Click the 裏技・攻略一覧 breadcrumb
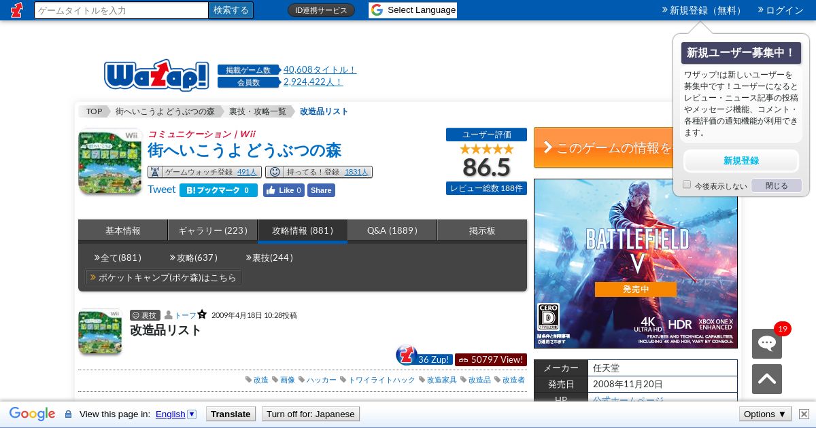This screenshot has height=428, width=816. 258,111
